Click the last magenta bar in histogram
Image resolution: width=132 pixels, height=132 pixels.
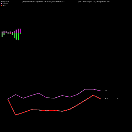tap(20, 31)
